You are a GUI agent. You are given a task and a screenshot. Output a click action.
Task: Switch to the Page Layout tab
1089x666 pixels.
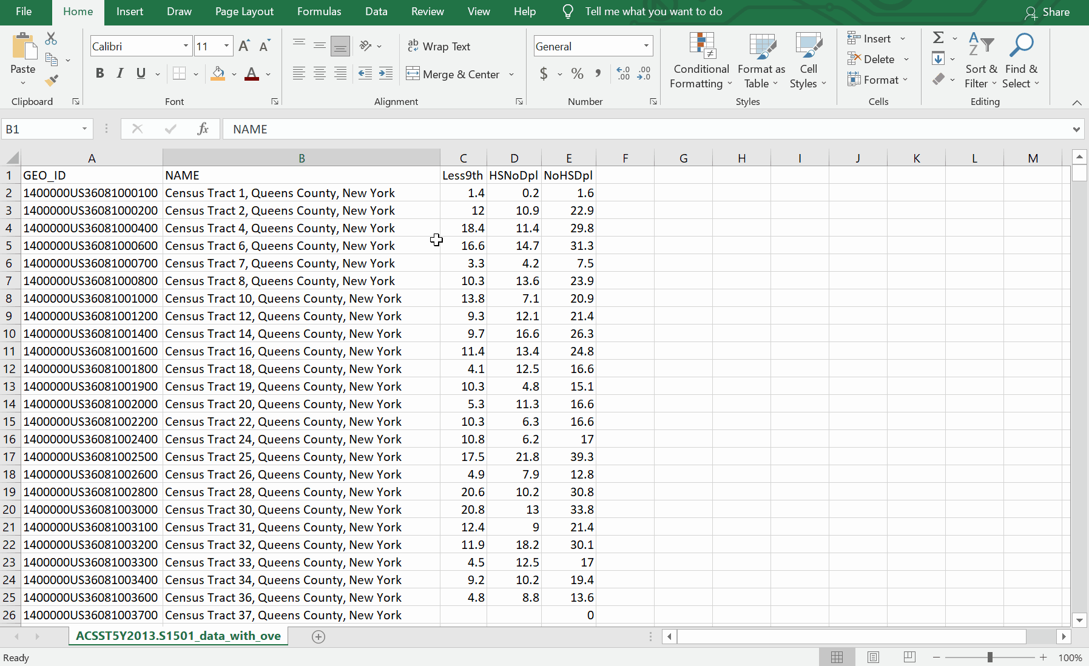click(244, 12)
